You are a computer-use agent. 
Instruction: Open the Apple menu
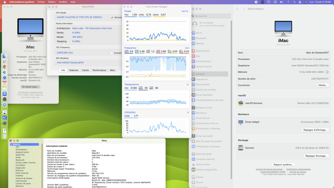(x=5, y=2)
